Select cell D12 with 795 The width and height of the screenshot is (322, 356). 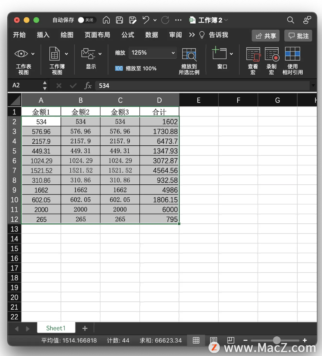point(159,219)
